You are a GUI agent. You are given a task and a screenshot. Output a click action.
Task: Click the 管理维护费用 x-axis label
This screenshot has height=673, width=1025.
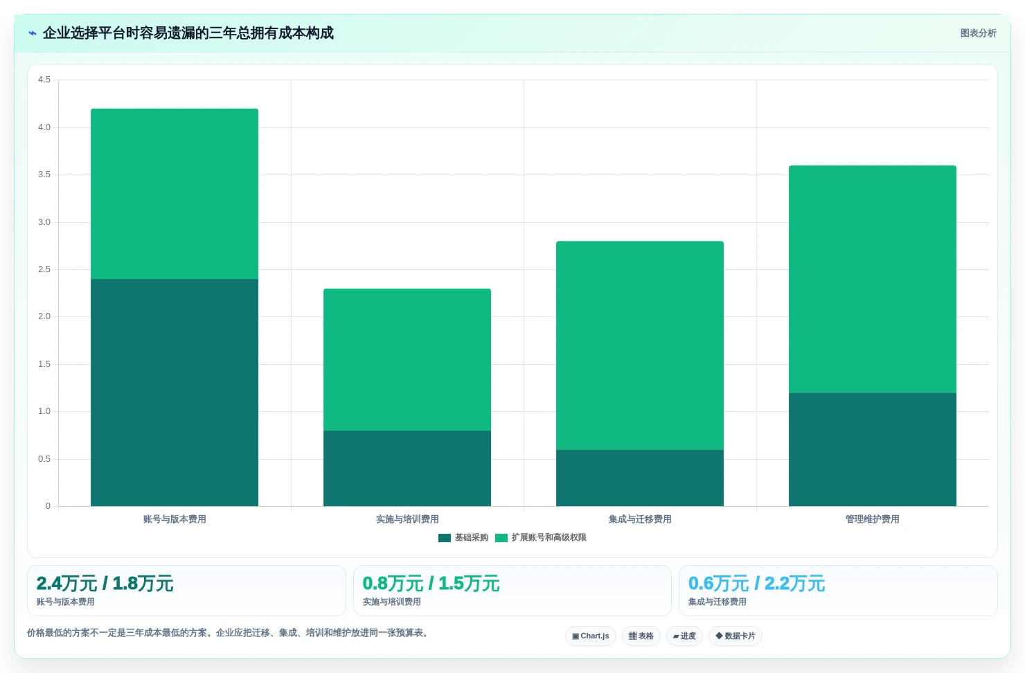[x=873, y=519]
